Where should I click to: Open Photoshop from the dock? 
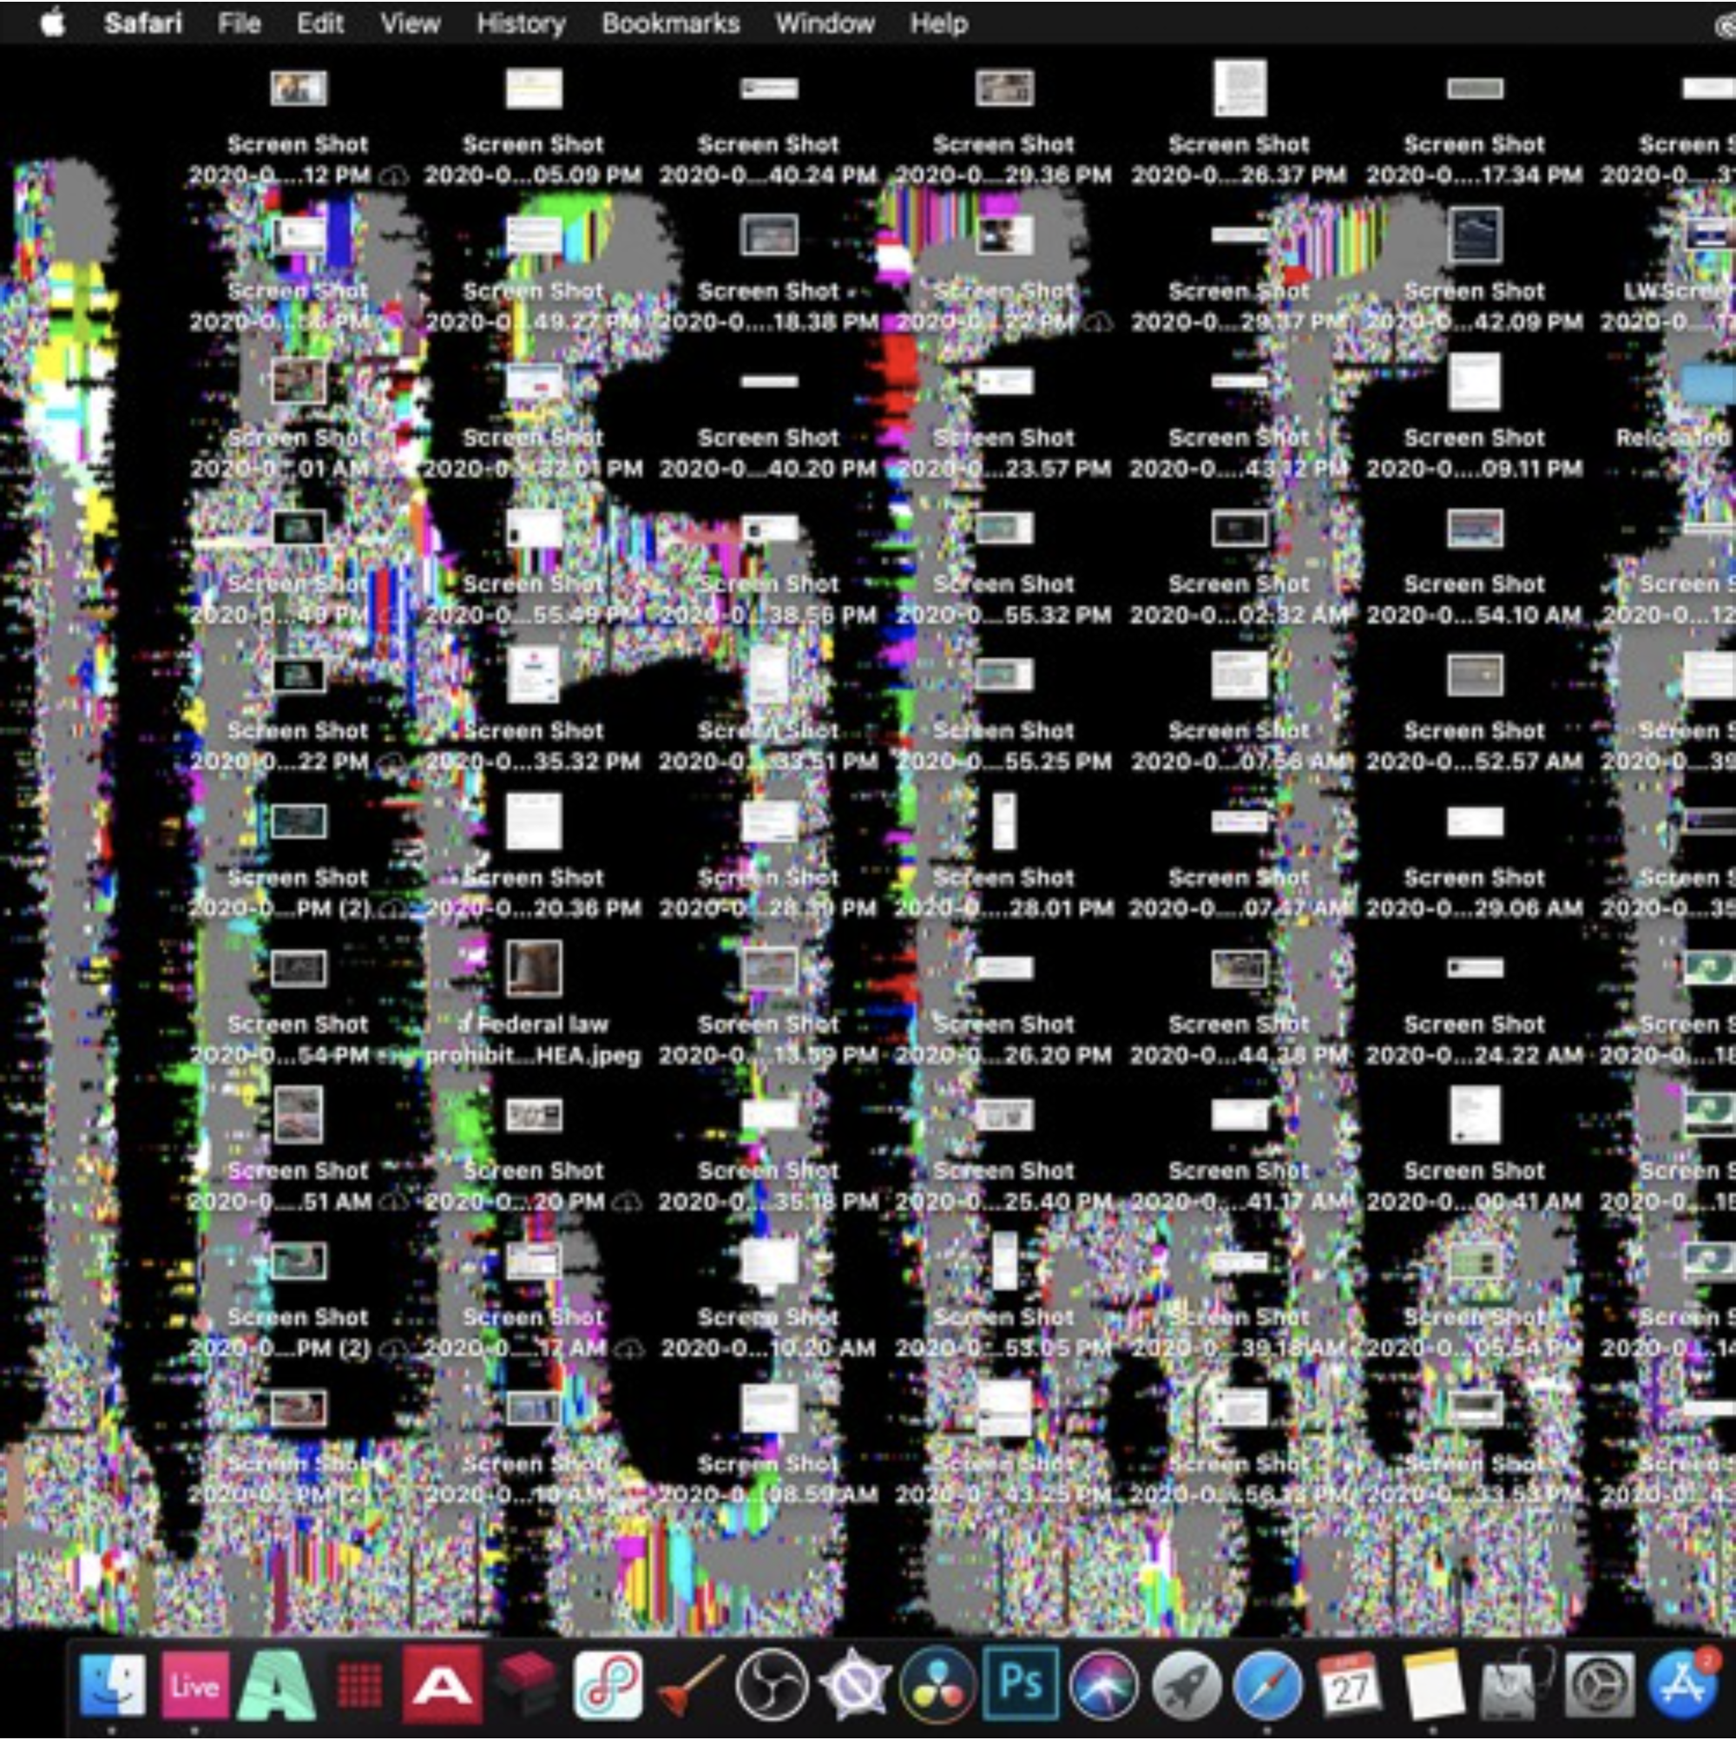pos(1020,1684)
